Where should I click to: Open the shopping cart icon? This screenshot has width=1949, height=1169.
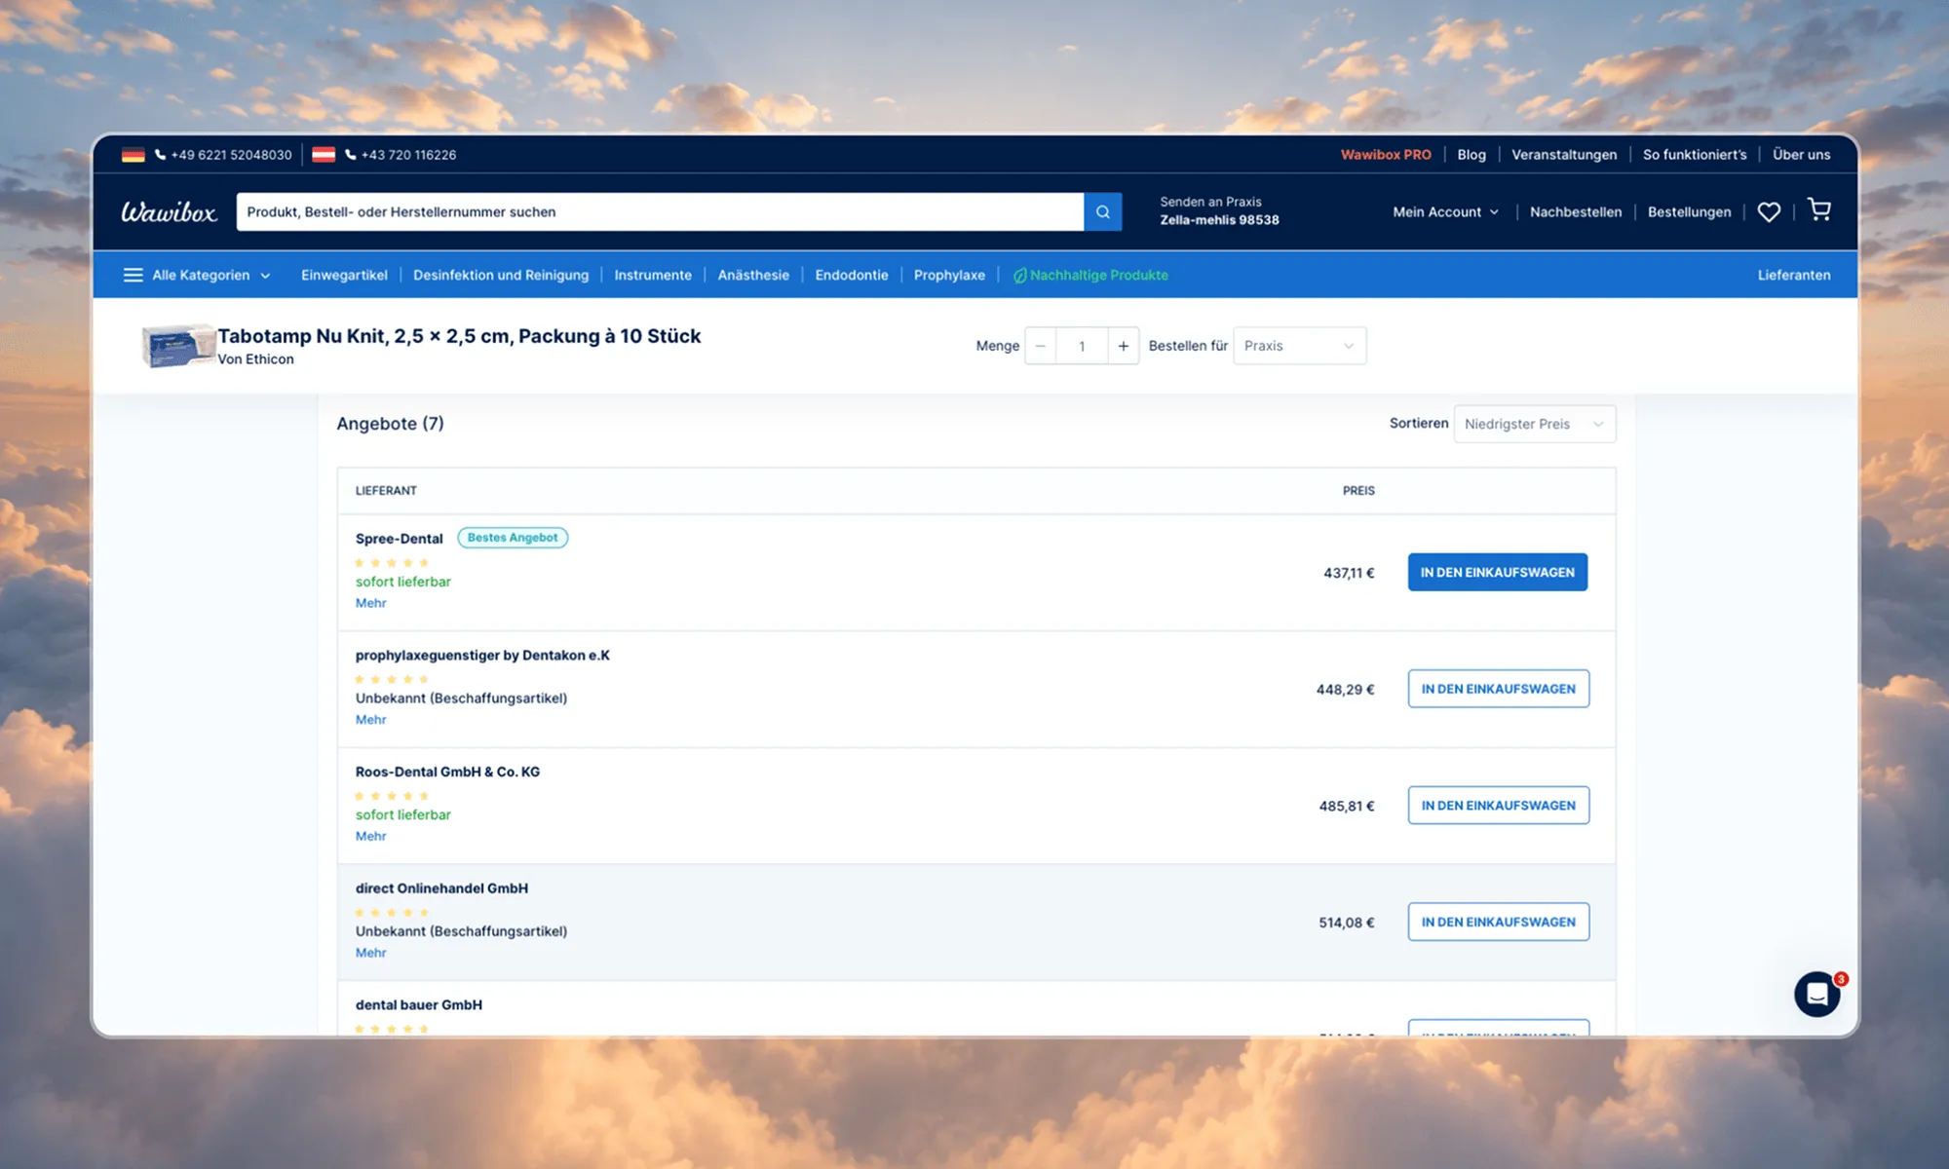(x=1818, y=209)
